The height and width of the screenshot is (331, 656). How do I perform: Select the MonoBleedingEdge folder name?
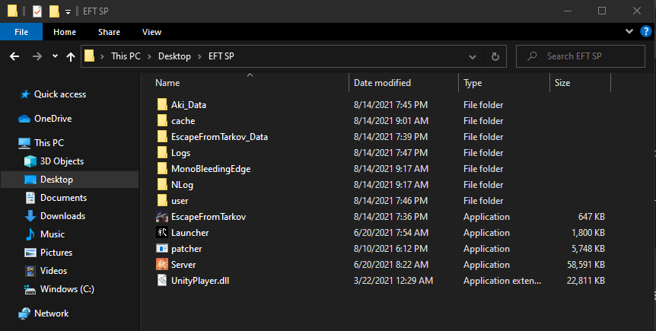(x=211, y=169)
